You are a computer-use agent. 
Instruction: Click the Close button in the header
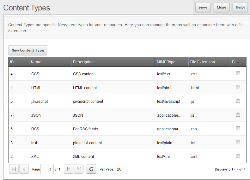coord(222,7)
